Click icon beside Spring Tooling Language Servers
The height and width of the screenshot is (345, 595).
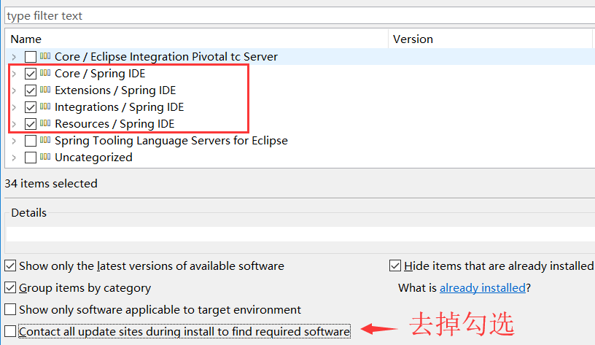click(45, 141)
